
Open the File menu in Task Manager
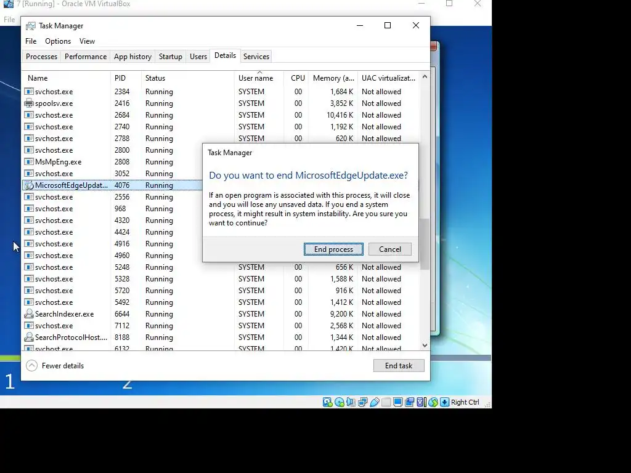coord(31,41)
